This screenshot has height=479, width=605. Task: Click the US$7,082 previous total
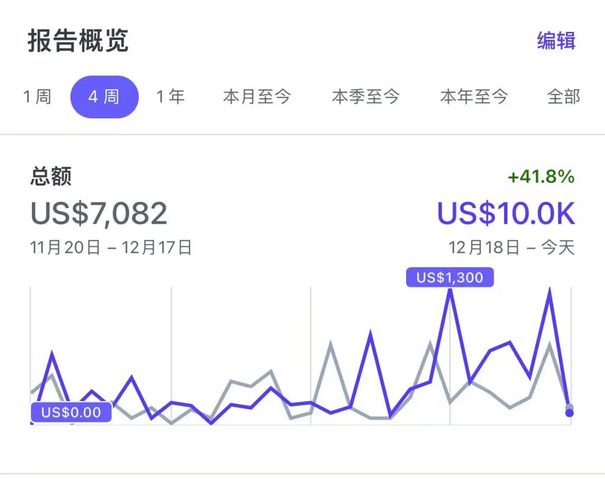coord(99,213)
